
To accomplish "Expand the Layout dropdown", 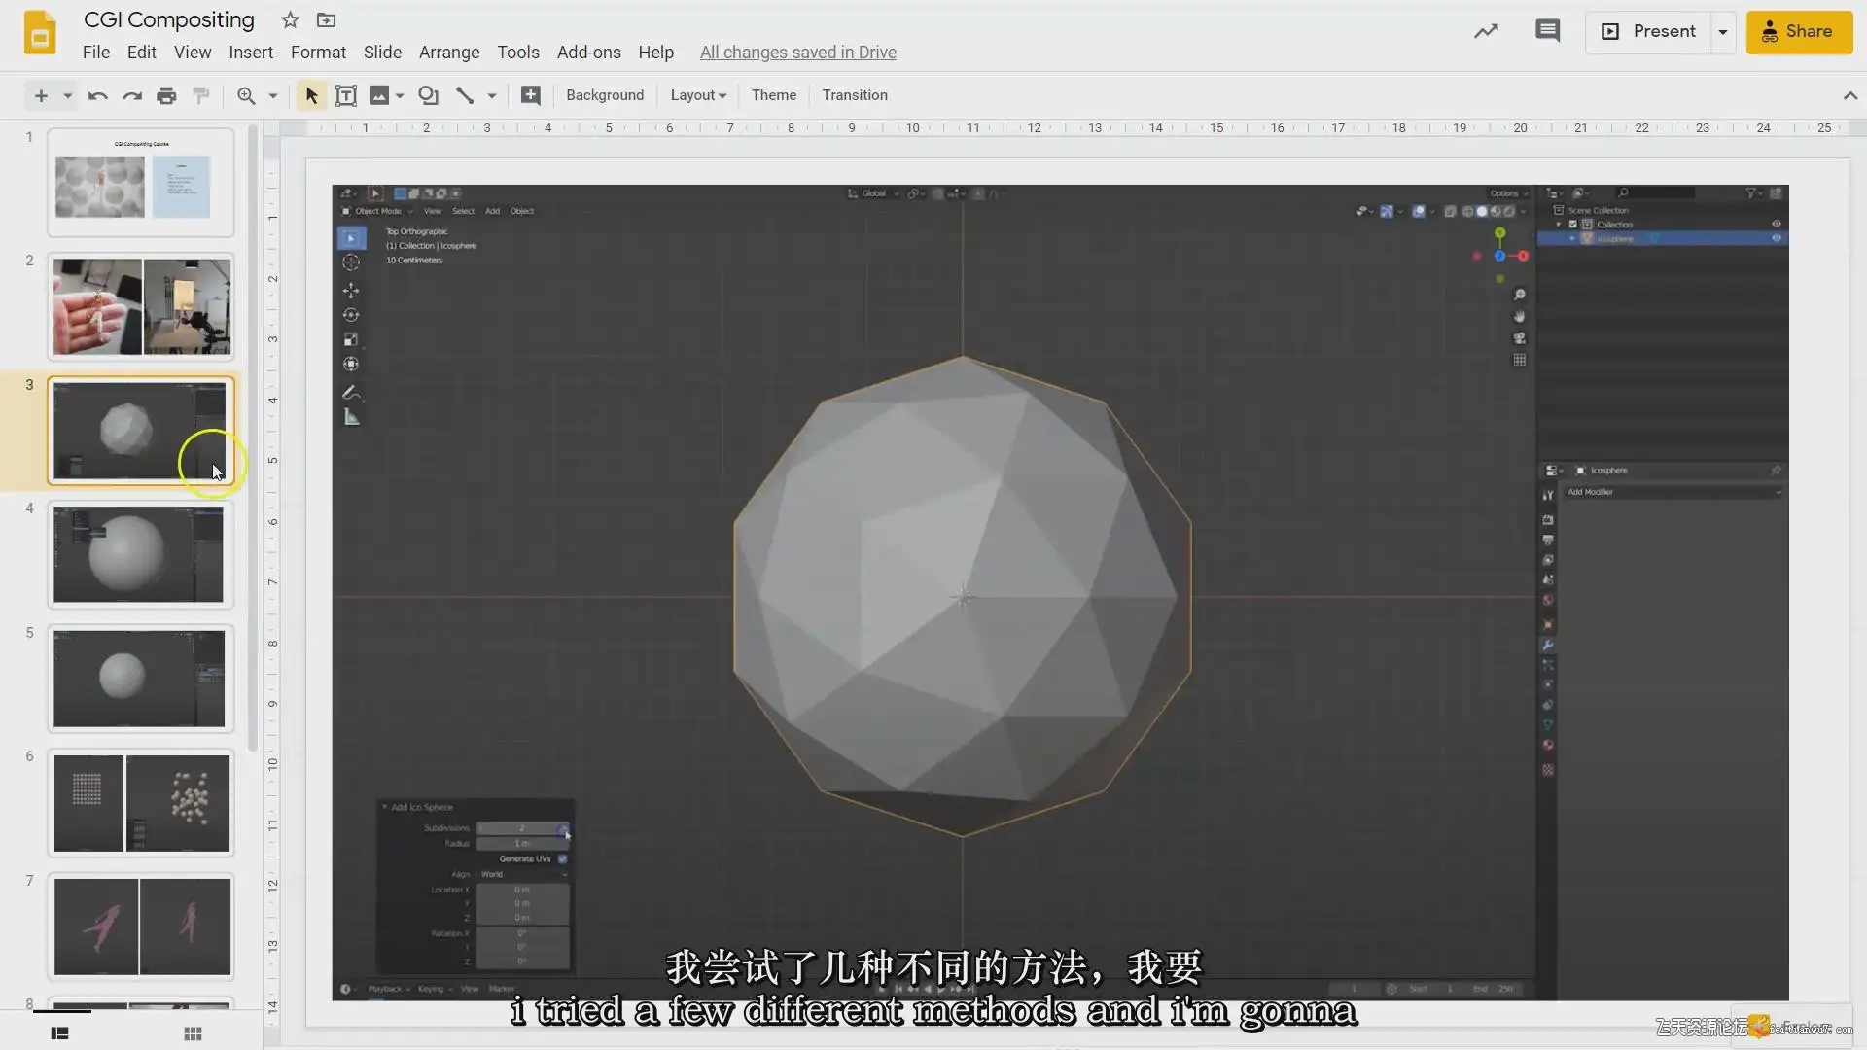I will pos(698,95).
